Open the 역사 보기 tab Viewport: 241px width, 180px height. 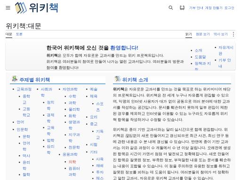(221, 34)
